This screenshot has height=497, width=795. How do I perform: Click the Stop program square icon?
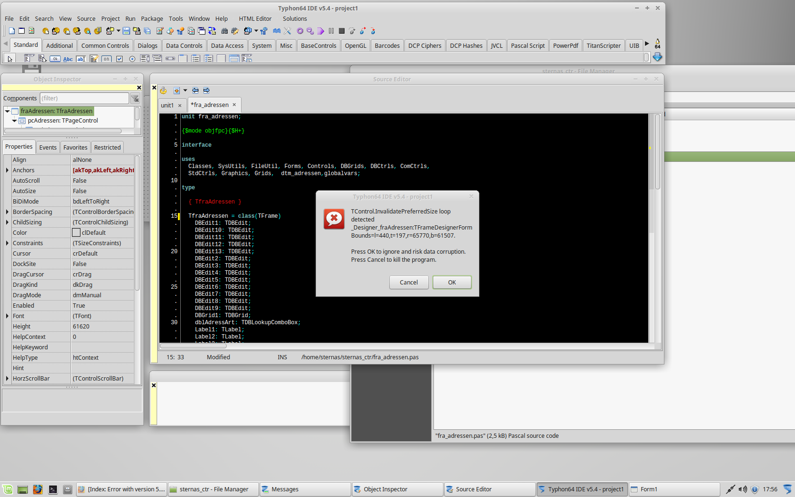342,31
